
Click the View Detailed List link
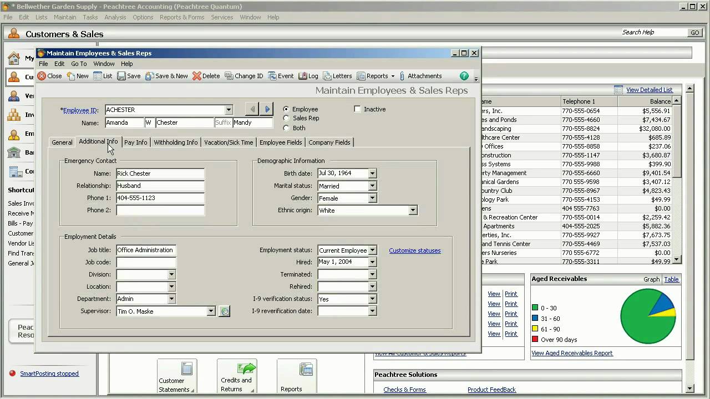[649, 90]
